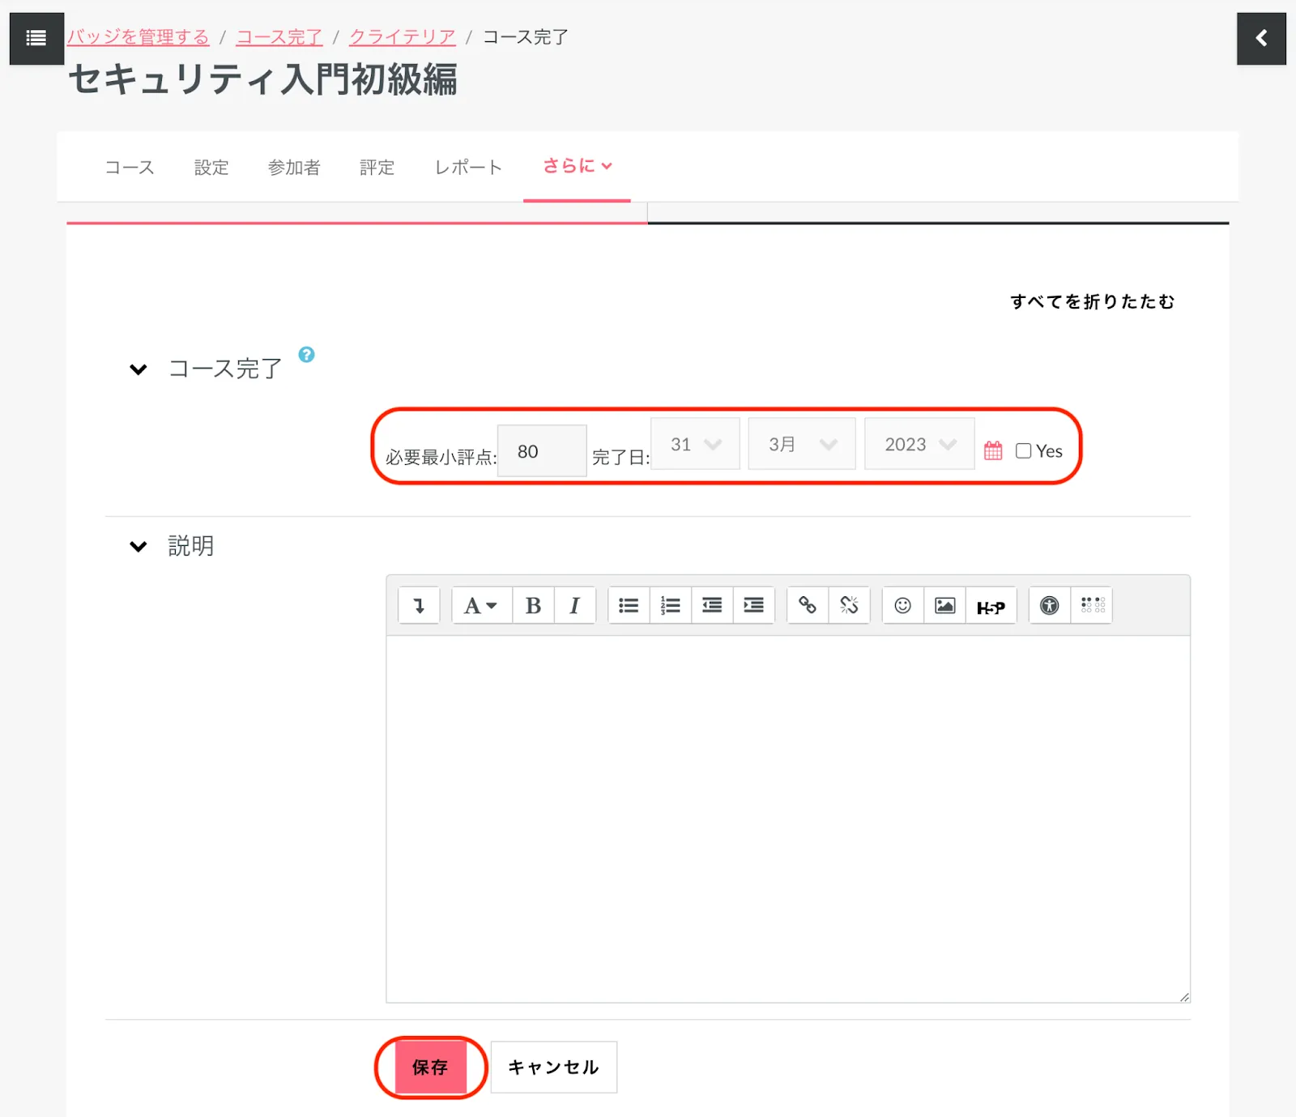
Task: Enable the Yes checkbox for completion date
Action: tap(1024, 451)
